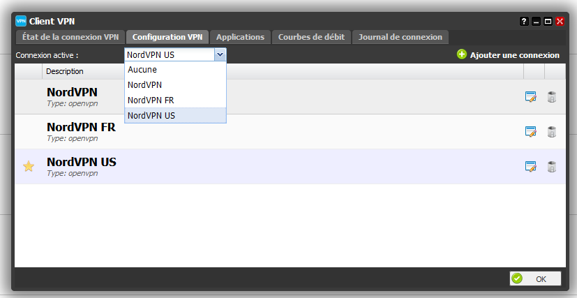The height and width of the screenshot is (298, 577).
Task: Choose Aucune in the dropdown list
Action: (x=176, y=70)
